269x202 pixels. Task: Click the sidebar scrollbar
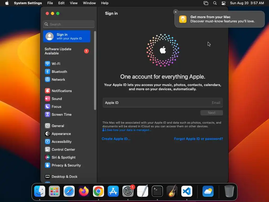pyautogui.click(x=95, y=70)
